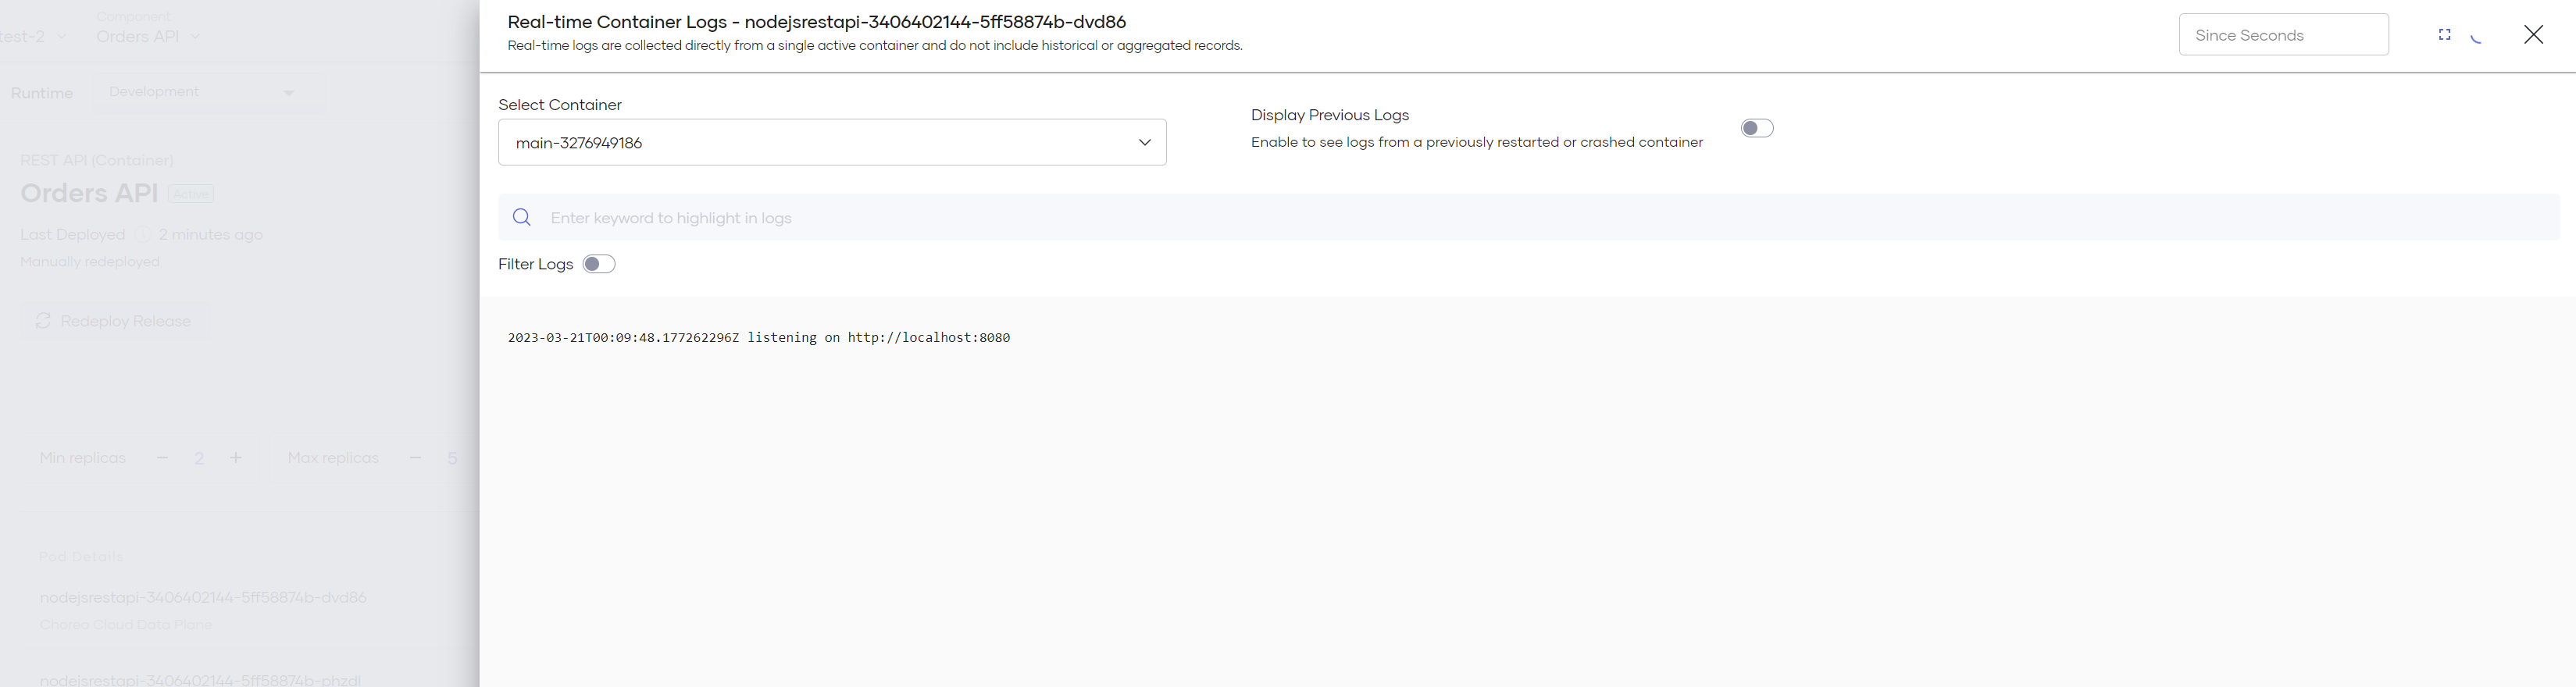Select pod nodejsrestapi-3406402144-5ff58874b-dvd86 in Pod Details

(x=203, y=597)
